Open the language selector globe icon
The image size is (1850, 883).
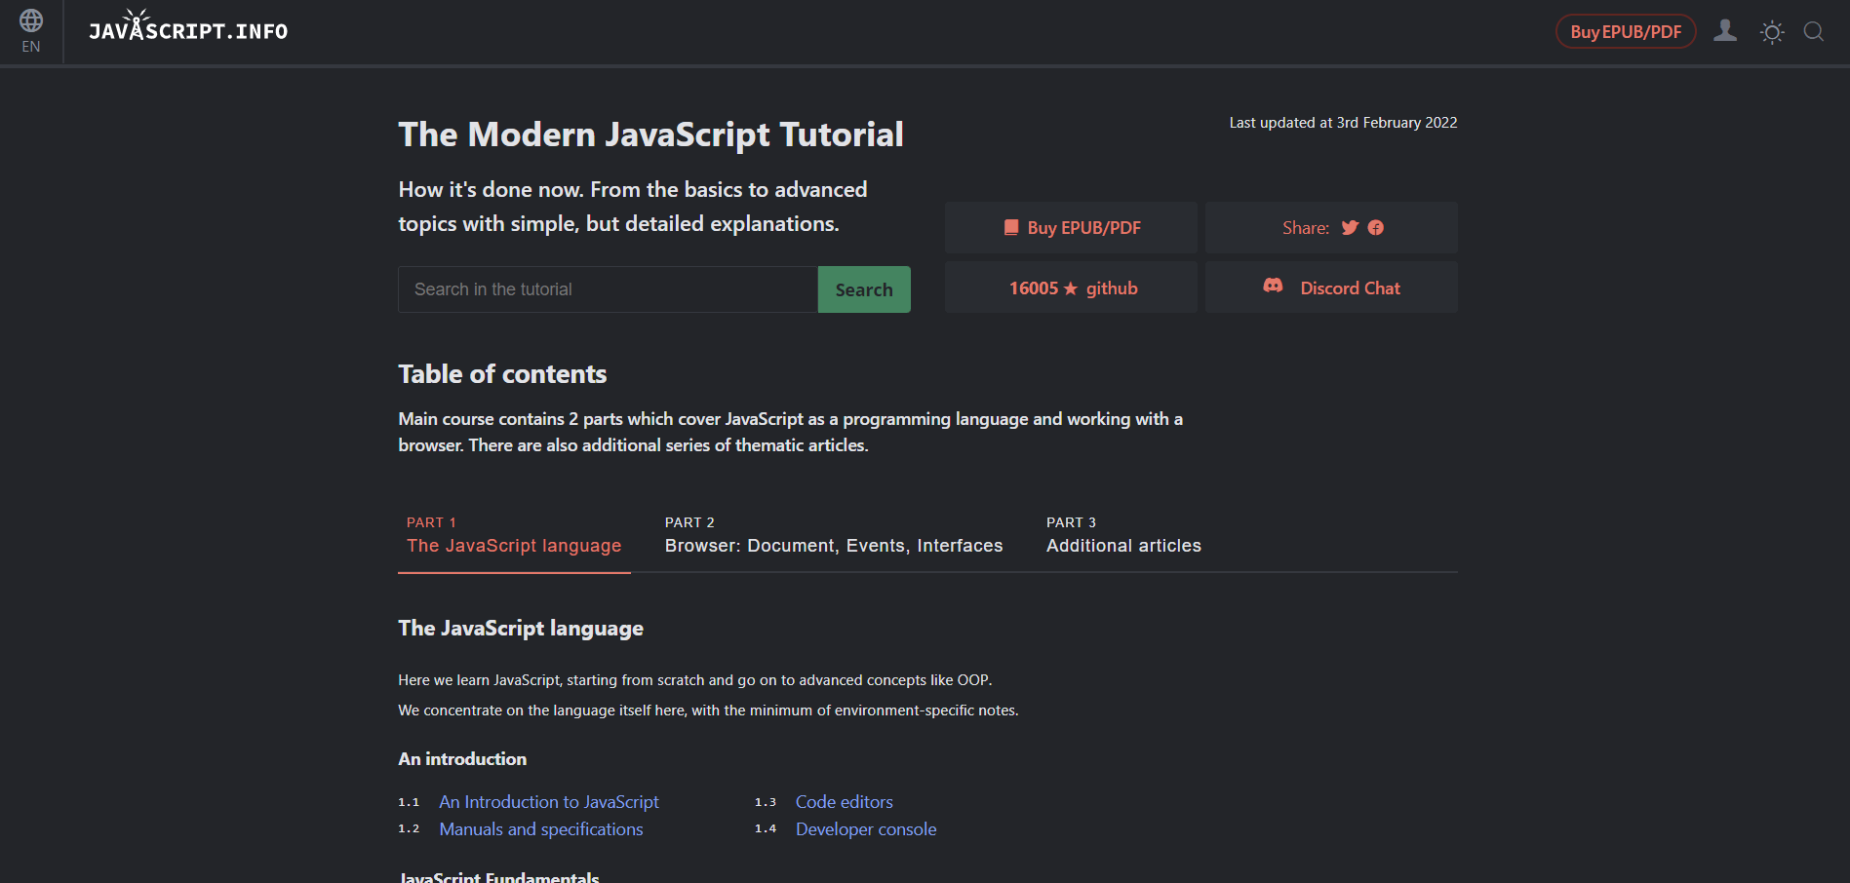tap(31, 20)
